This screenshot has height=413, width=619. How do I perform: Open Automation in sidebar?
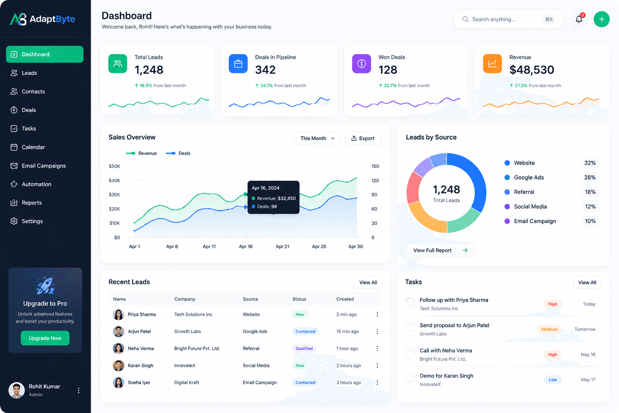45,184
